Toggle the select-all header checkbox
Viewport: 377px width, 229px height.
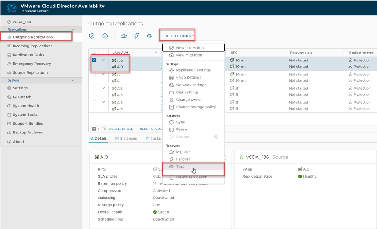(x=94, y=52)
